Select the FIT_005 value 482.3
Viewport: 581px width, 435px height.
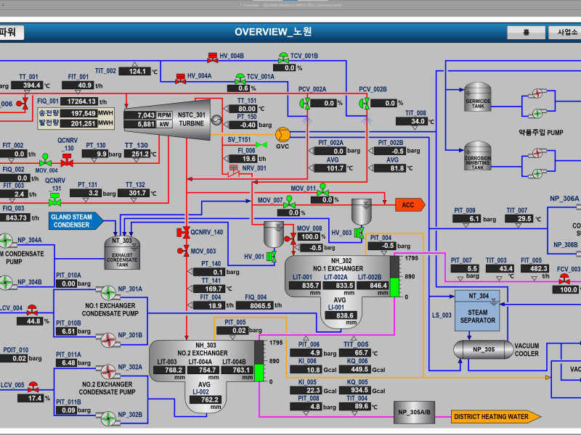point(536,268)
